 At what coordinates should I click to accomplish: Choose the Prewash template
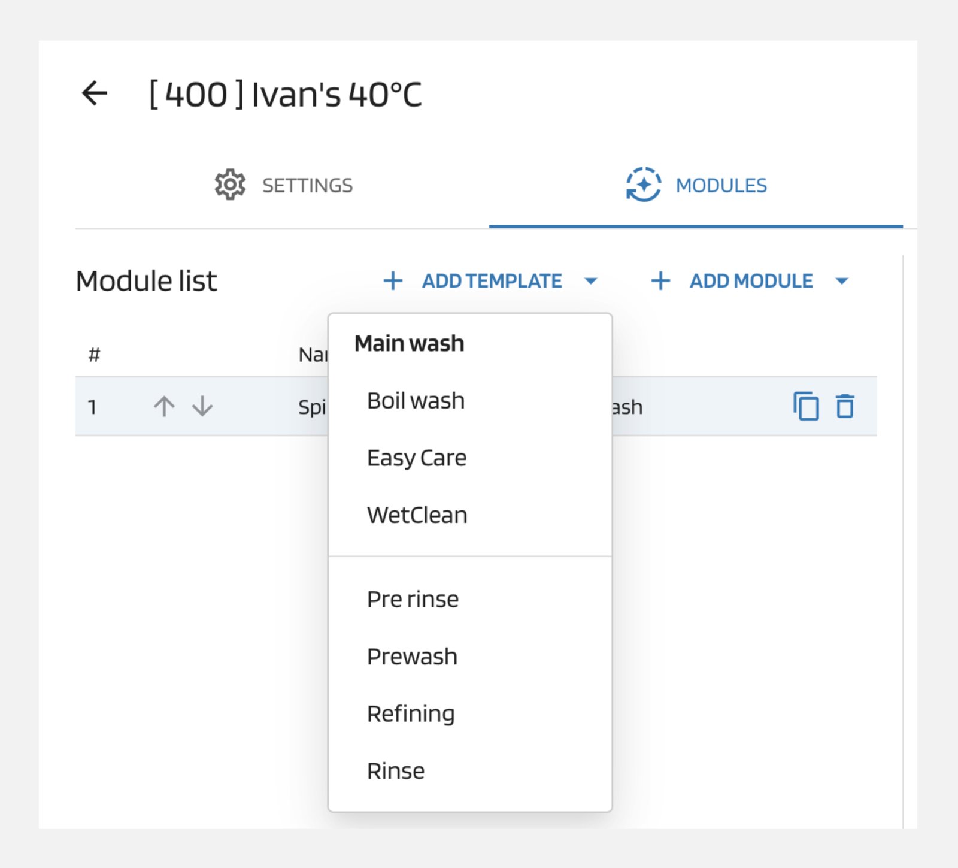click(412, 657)
